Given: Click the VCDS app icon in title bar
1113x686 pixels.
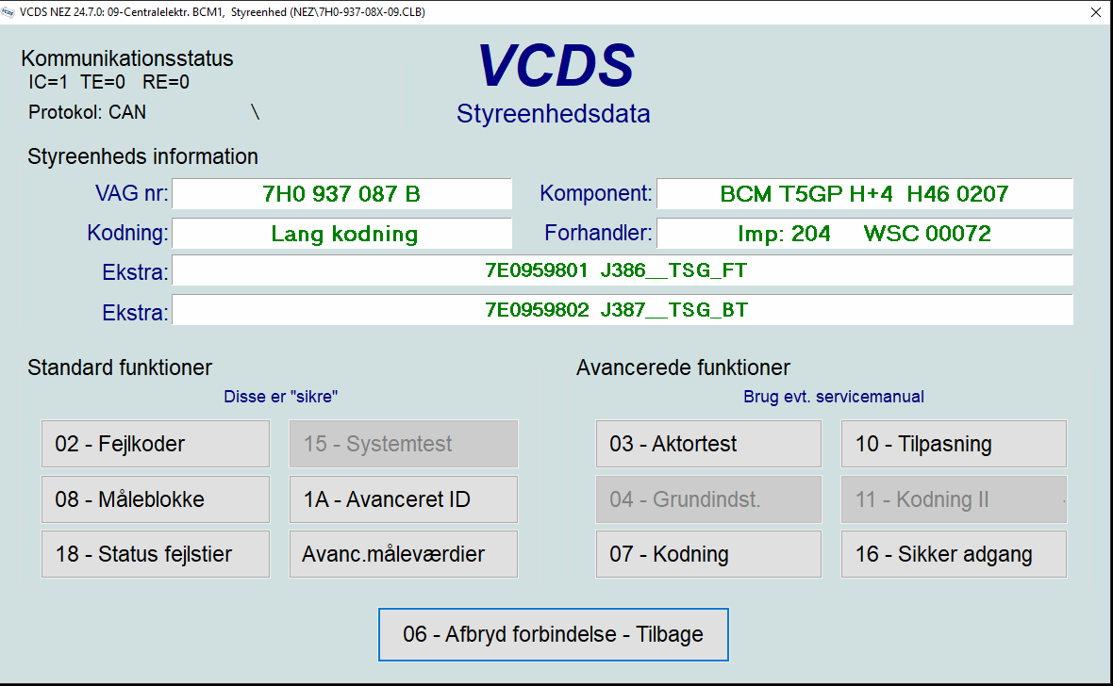Looking at the screenshot, I should [x=9, y=11].
